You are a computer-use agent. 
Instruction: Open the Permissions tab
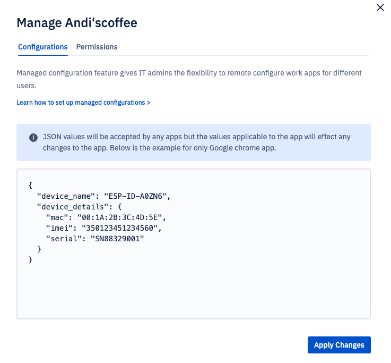(97, 47)
